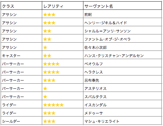Screen dimensions: 163x126
Task: Click the ヘンリー・ジキル&ハイド cell
Action: point(122,22)
